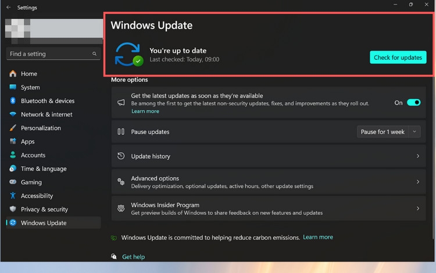Open Learn more link under latest updates

coord(145,111)
